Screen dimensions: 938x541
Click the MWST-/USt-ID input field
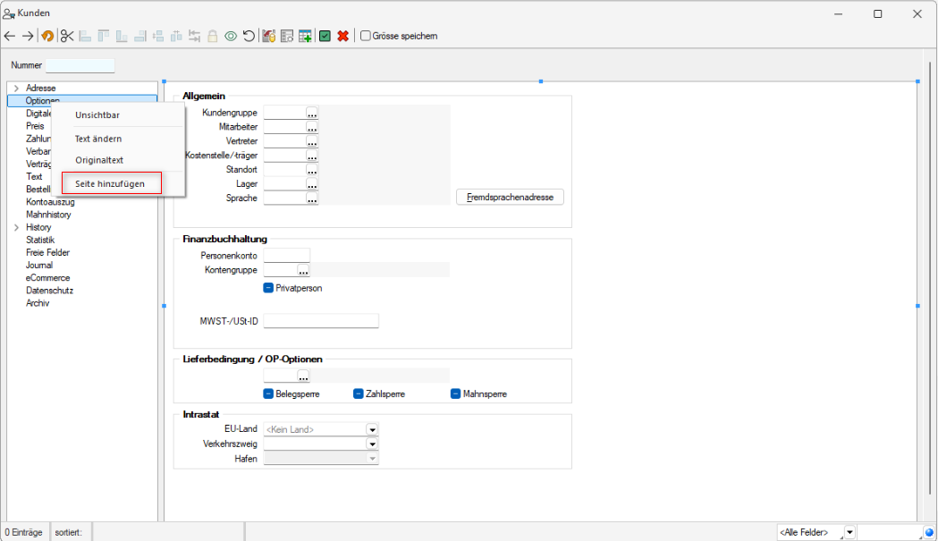321,321
